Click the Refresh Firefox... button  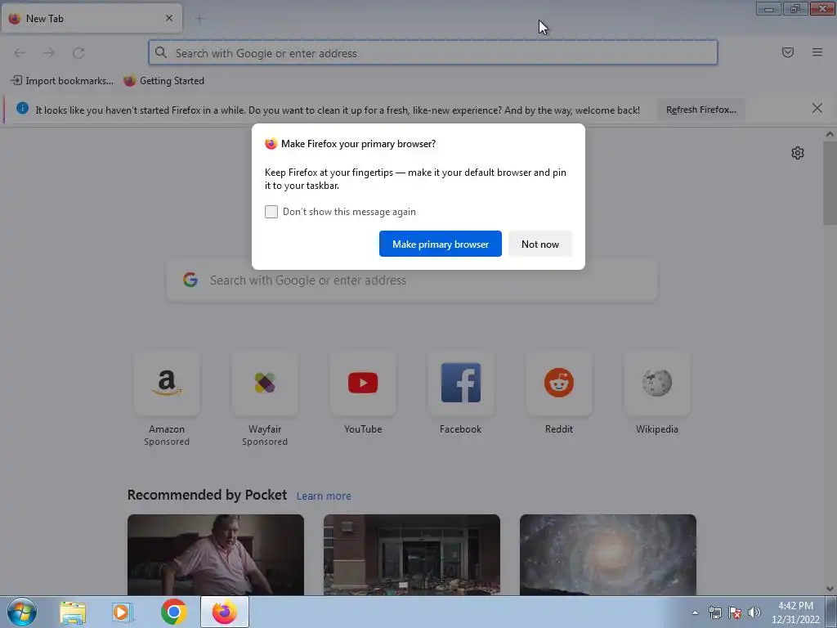point(700,110)
